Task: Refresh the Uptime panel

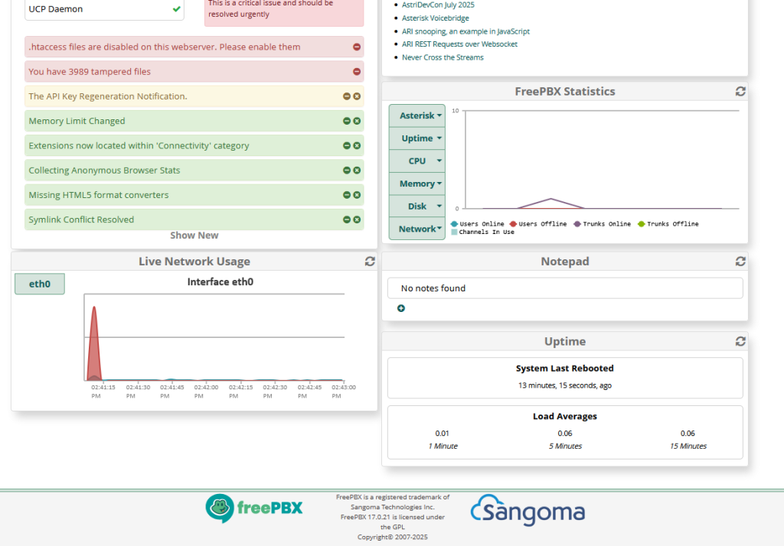Action: [740, 342]
